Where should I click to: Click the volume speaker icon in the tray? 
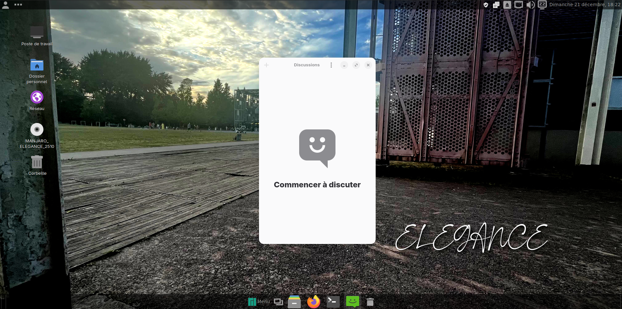530,5
